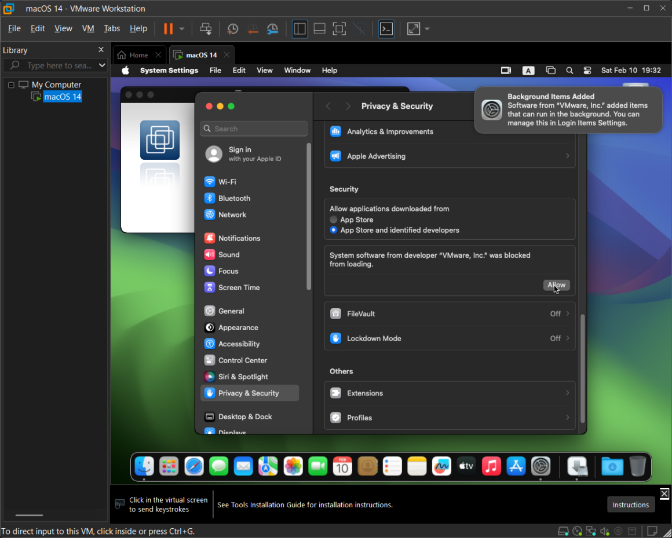Open the System Settings File menu
The image size is (672, 538).
pos(215,70)
